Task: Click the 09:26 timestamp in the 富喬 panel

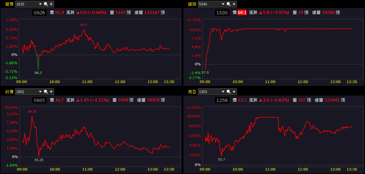Action: pos(39,12)
